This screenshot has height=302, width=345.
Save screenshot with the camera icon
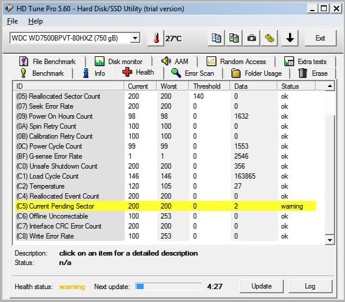click(251, 38)
